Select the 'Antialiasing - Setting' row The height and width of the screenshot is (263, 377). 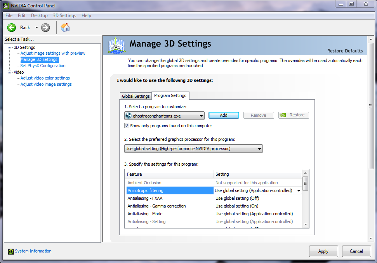tap(213, 222)
